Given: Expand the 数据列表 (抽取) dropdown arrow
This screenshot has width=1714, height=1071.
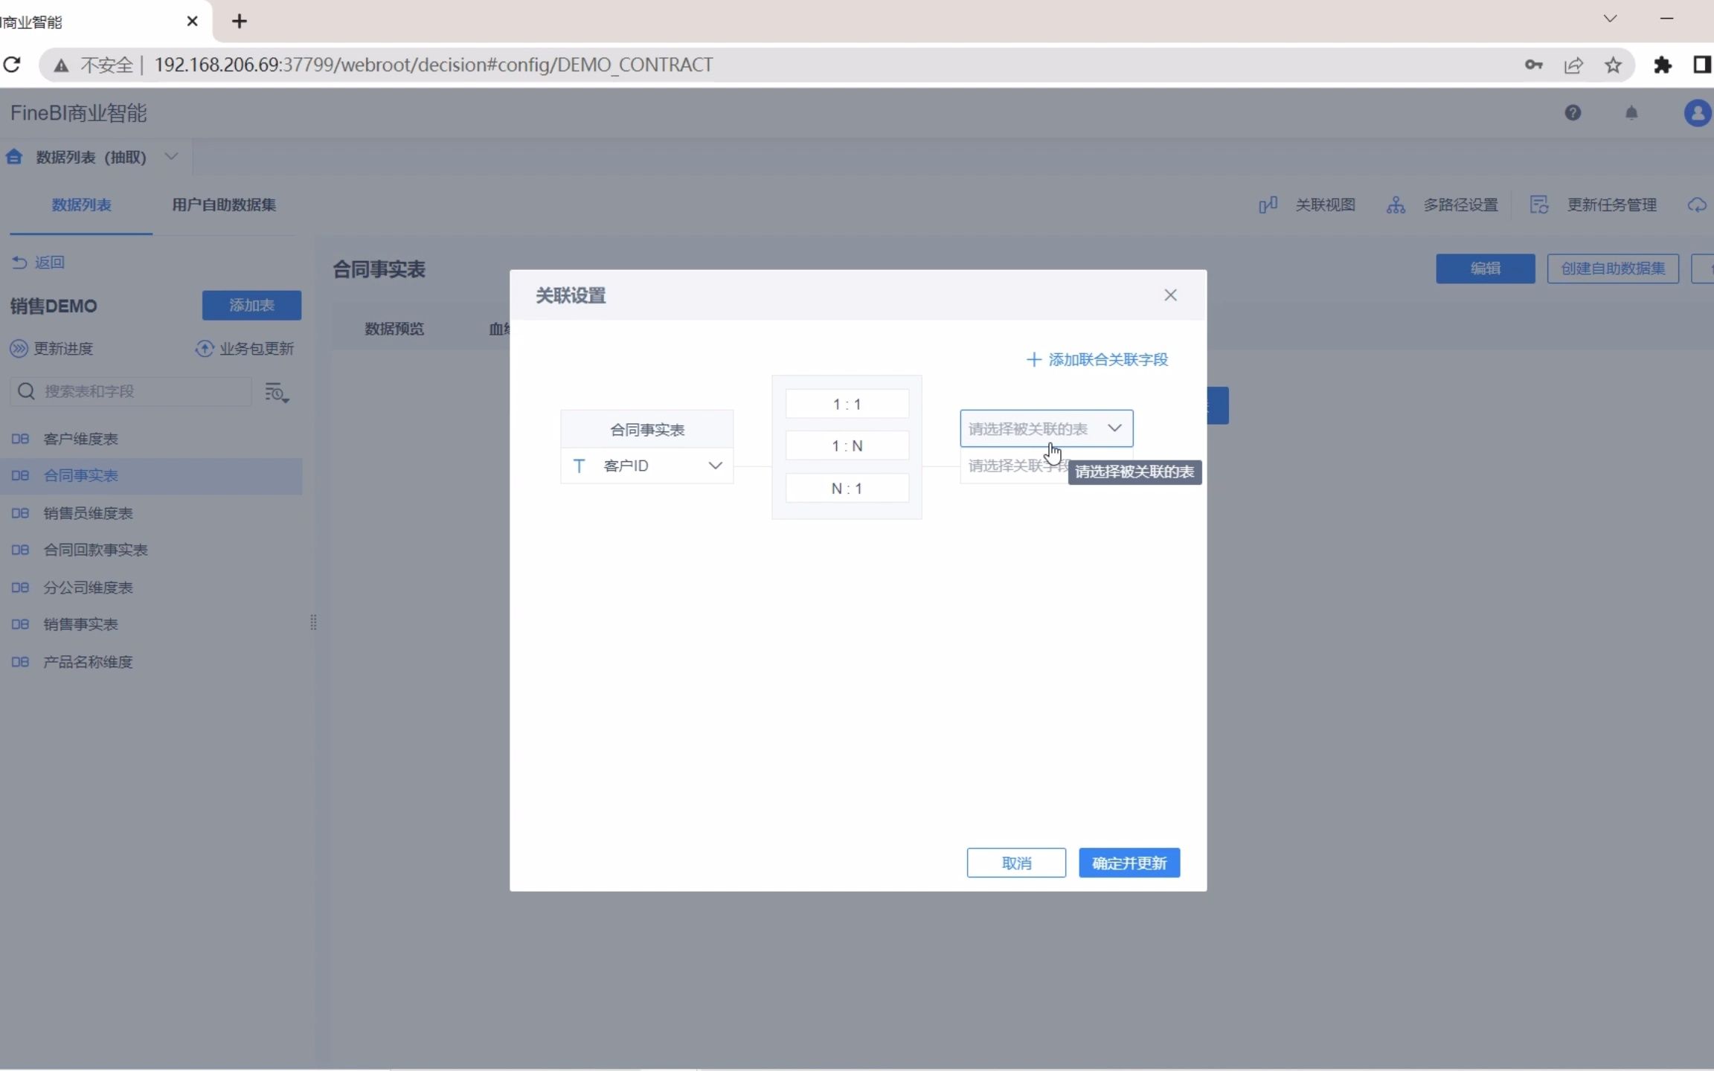Looking at the screenshot, I should pyautogui.click(x=171, y=157).
